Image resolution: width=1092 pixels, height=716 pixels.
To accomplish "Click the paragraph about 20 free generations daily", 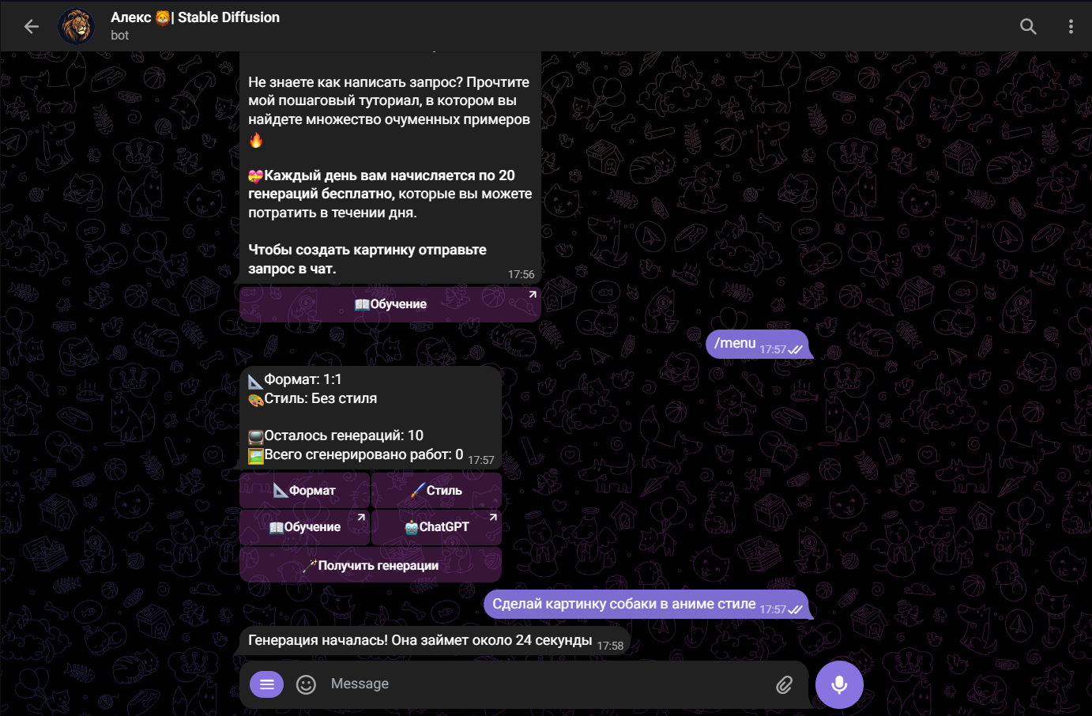I will [390, 194].
